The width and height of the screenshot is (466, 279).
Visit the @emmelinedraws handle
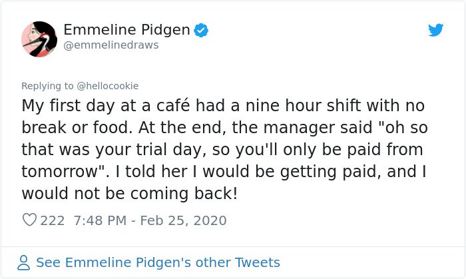[x=111, y=45]
